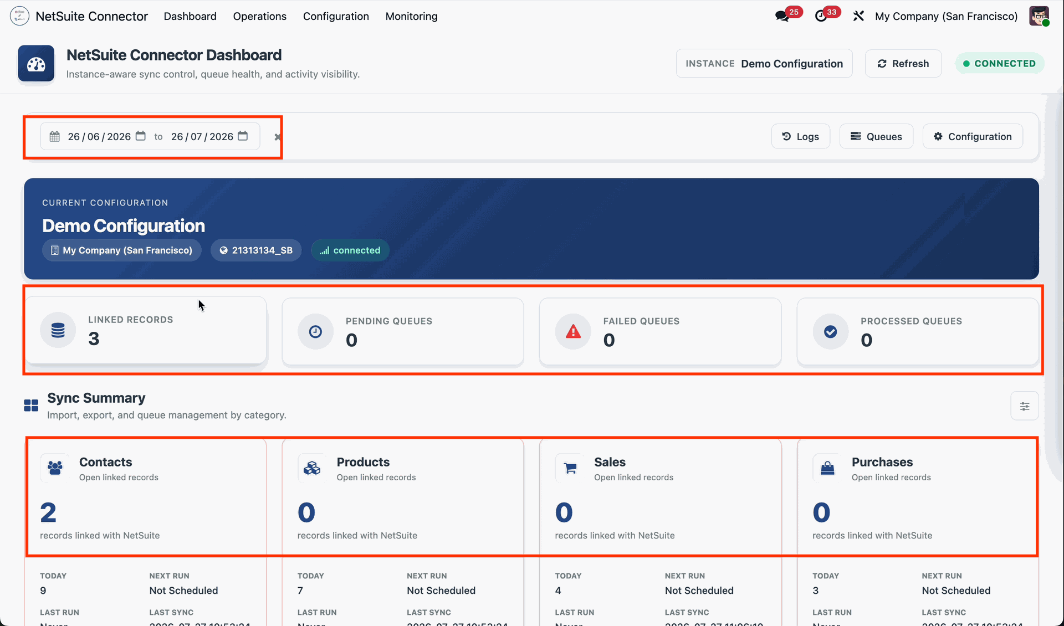
Task: Click the CONNECTED status badge
Action: tap(1000, 63)
